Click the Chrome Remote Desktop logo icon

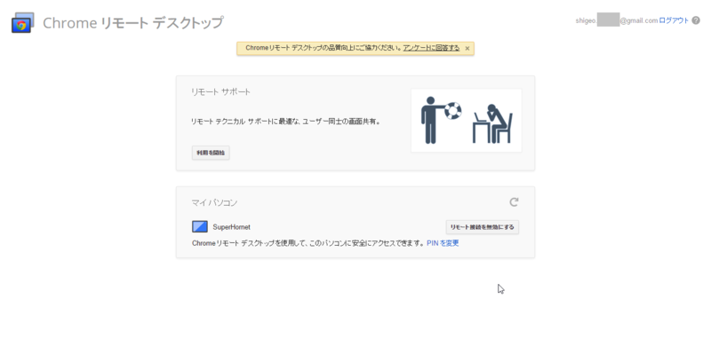pyautogui.click(x=23, y=23)
